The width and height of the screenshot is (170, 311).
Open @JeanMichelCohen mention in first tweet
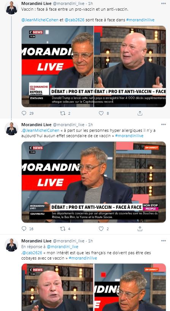tap(40, 20)
